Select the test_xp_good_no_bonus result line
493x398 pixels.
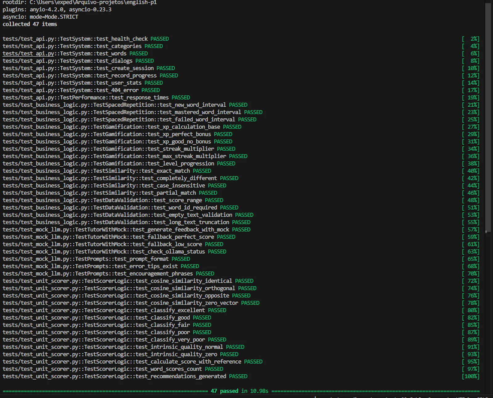(117, 142)
